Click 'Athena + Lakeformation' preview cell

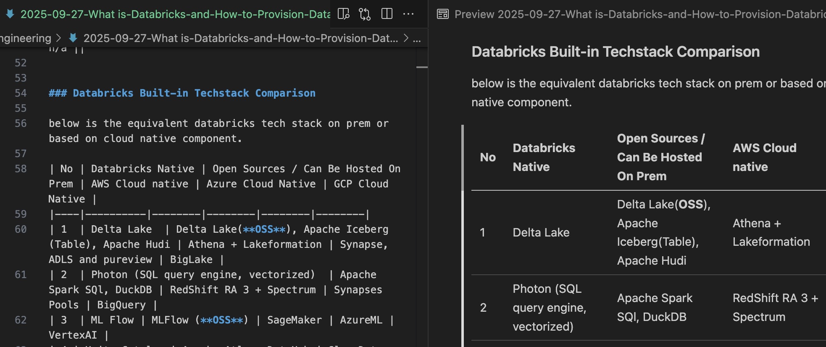(x=771, y=233)
